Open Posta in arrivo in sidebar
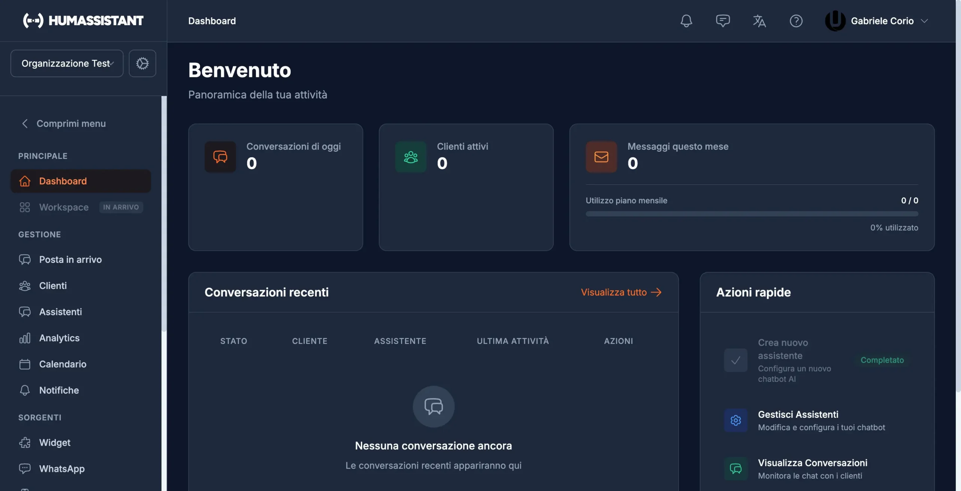The image size is (961, 491). coord(70,259)
